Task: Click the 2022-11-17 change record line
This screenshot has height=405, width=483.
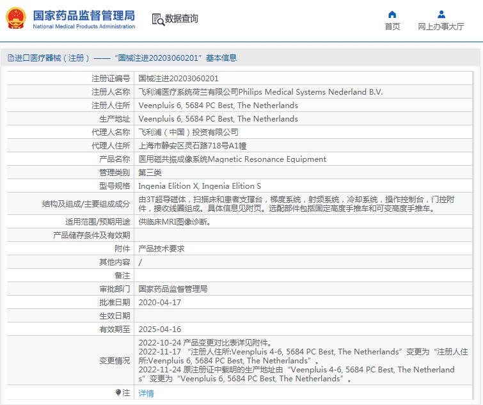Action: pos(303,356)
